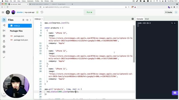This screenshot has width=179, height=100.
Task: Click the macOS volume icon
Action: 151,1
